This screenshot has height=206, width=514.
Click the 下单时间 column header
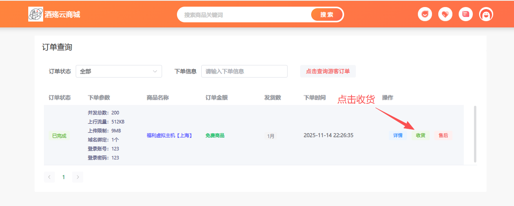coord(315,98)
